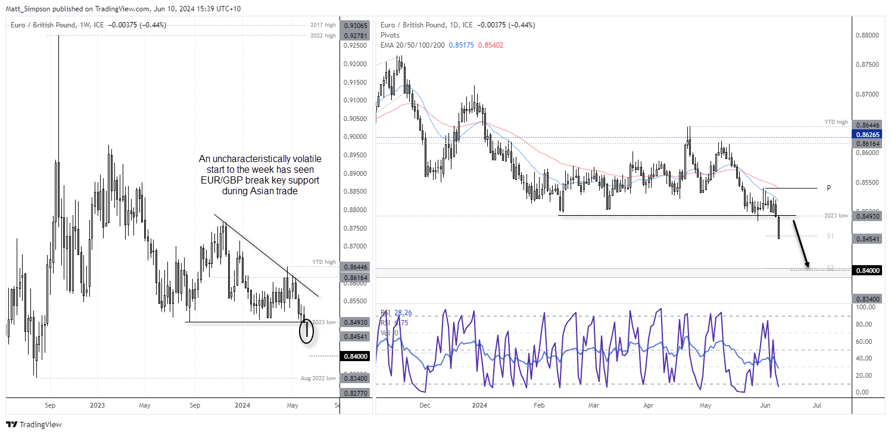Click the 0.92000 level on weekly price axis
891x435 pixels.
pyautogui.click(x=354, y=64)
